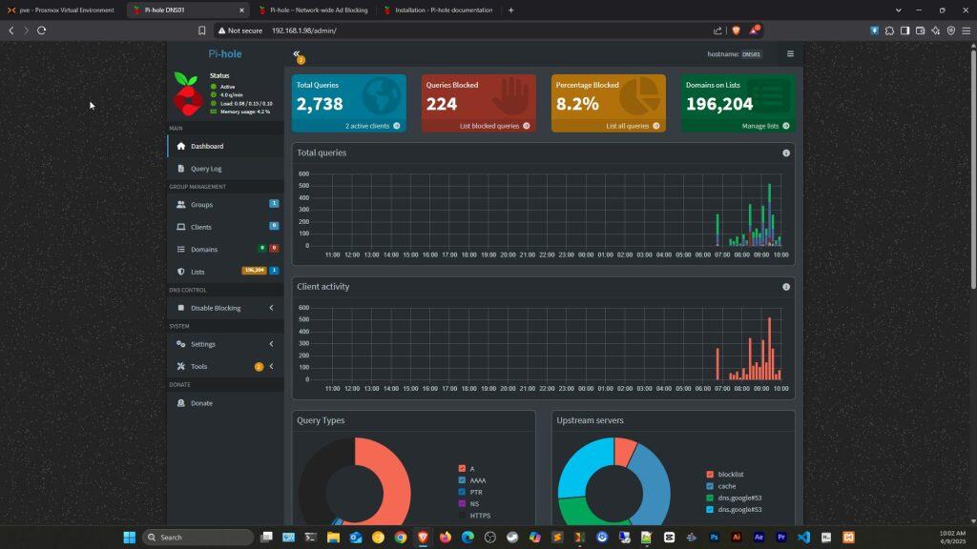Bookmark this page

tap(202, 30)
